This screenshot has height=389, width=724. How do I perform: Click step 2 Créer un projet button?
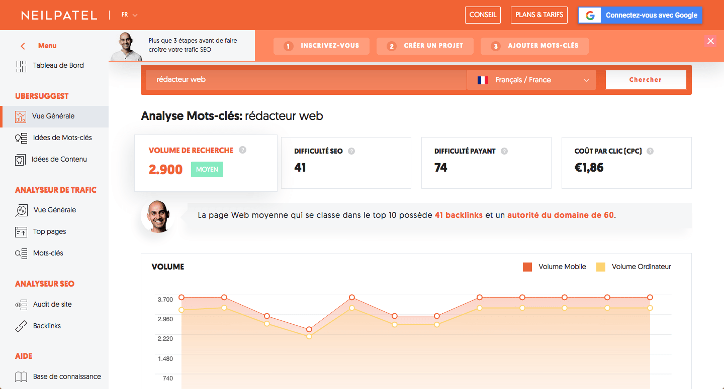pos(426,46)
